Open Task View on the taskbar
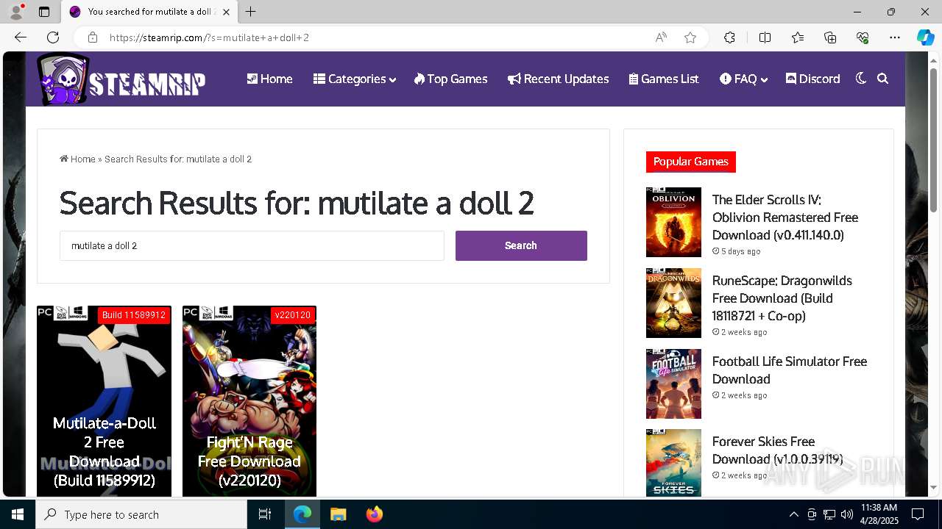This screenshot has height=529, width=942. point(265,514)
